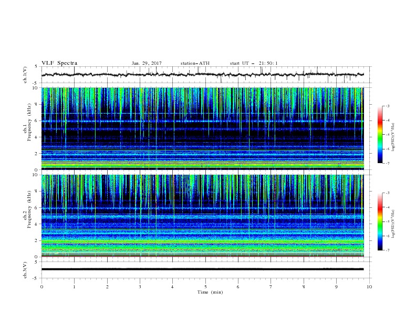Click the "4" tick label on the time axis

pos(172,287)
